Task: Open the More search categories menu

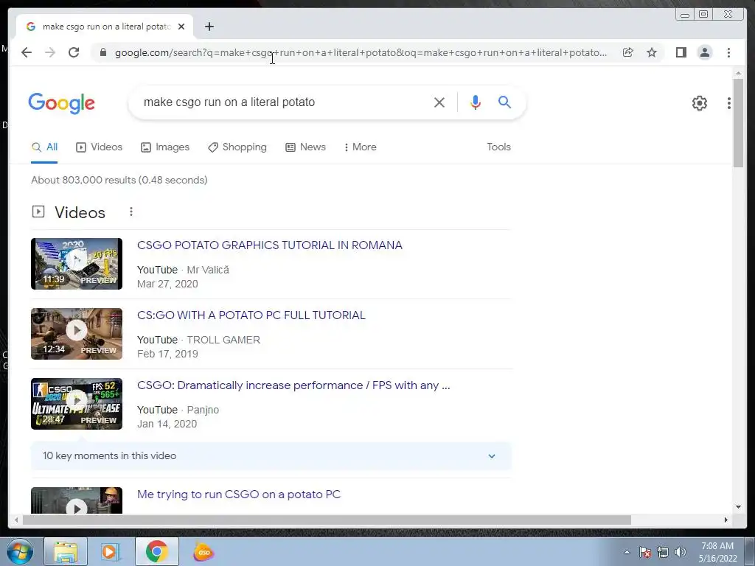Action: (360, 147)
